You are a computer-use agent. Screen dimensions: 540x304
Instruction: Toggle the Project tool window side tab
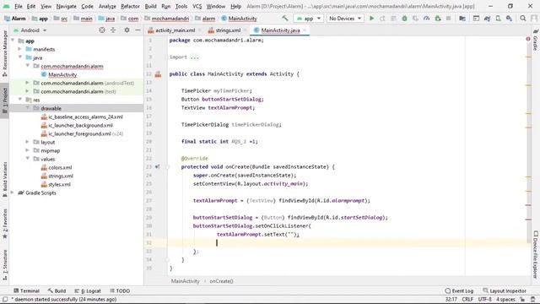tap(4, 100)
